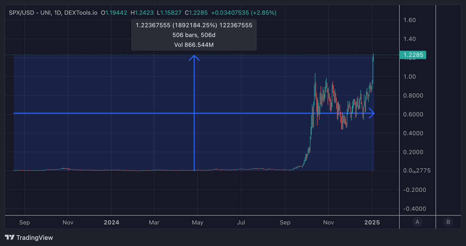This screenshot has height=246, width=466.
Task: Click the 0.2000 price axis label
Action: 413,152
